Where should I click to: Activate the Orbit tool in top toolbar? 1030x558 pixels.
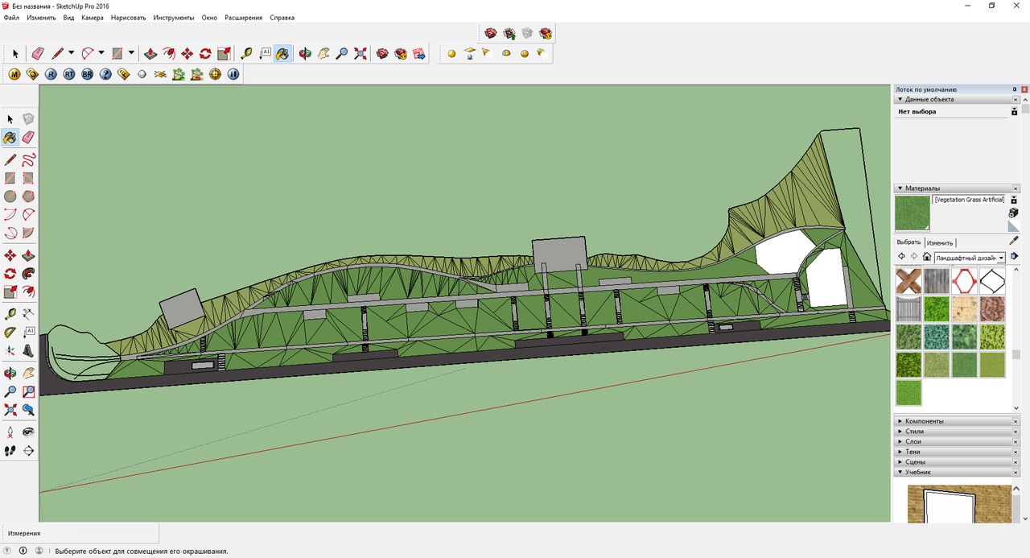[305, 54]
